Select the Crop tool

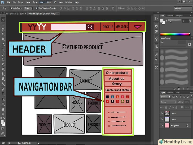3,39
